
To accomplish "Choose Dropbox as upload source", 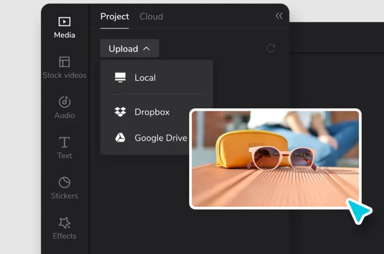I will 152,112.
